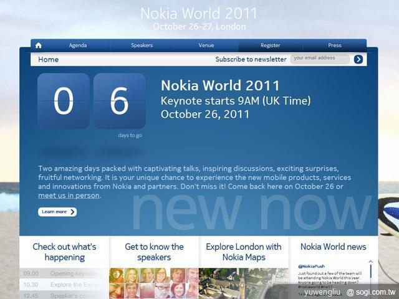Click the Keynote starts 9AM text
Screen dimensions: 399x299
[236, 101]
